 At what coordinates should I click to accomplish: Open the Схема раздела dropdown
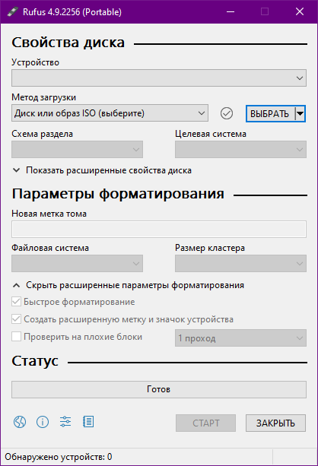[x=77, y=149]
